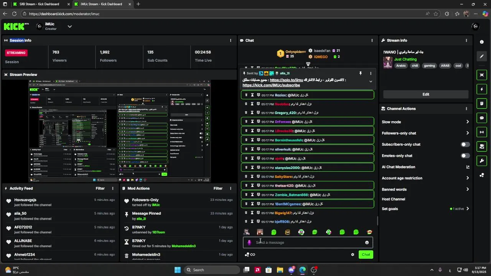Click the pencil edit icon in the right sidebar
Screen dimensions: 491x276
[x=482, y=56]
